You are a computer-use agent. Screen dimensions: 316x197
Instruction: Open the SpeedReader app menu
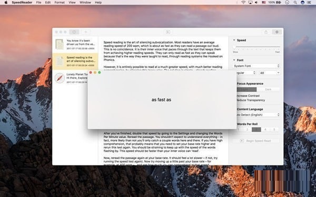[22, 3]
